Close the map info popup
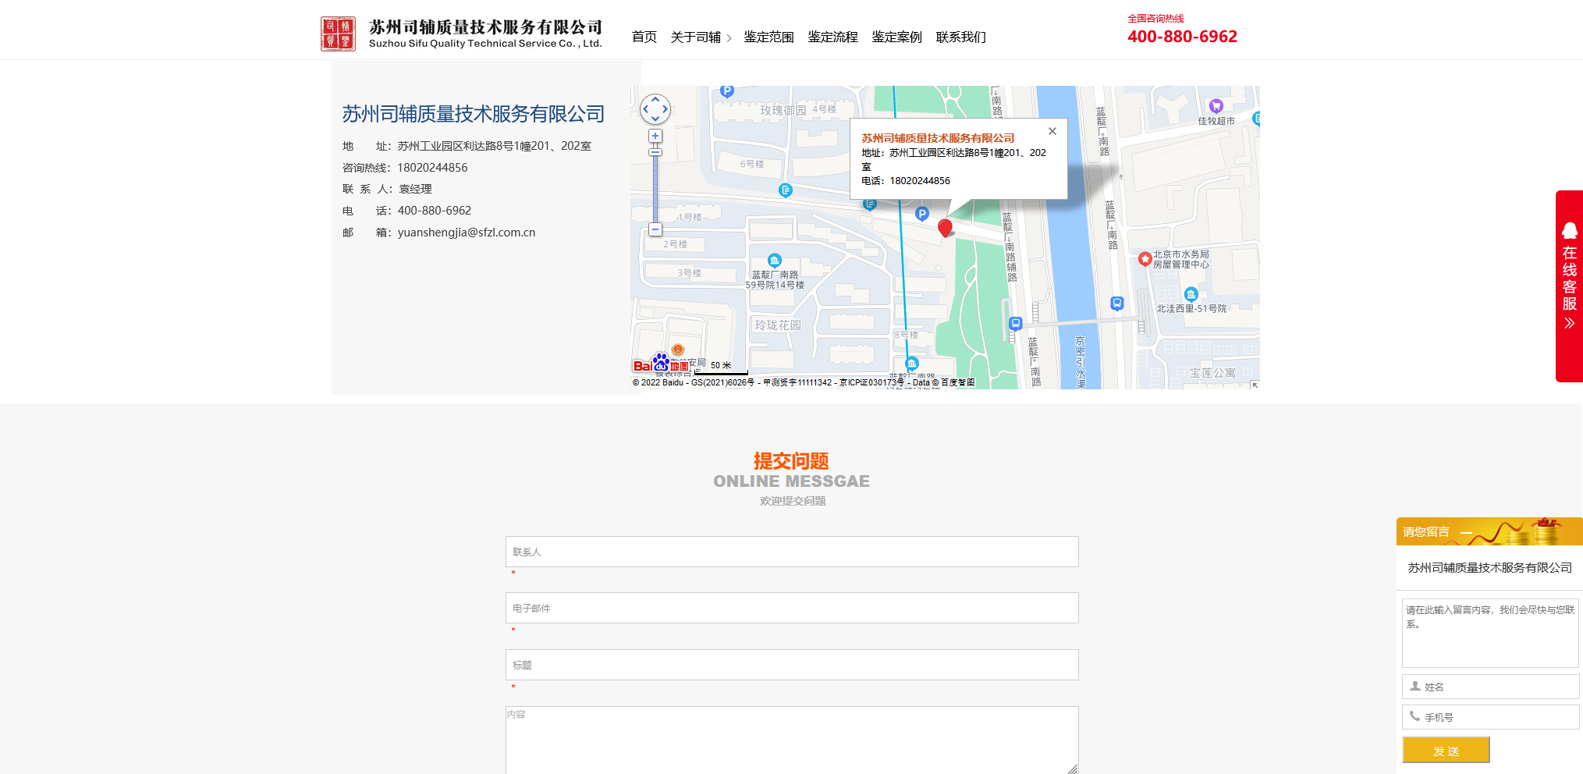This screenshot has width=1583, height=774. coord(1052,131)
